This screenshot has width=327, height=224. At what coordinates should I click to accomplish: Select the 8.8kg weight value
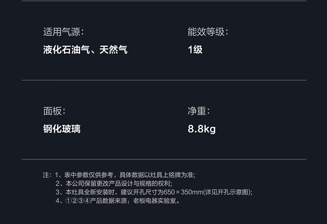pos(201,129)
